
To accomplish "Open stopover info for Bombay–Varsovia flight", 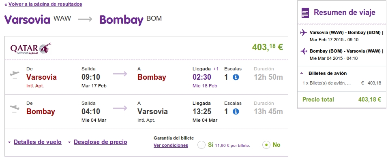I will 236,112.
